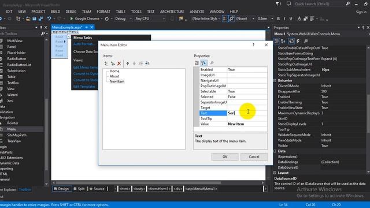Pin the Toolbox panel
This screenshot has width=370, height=208.
click(41, 28)
